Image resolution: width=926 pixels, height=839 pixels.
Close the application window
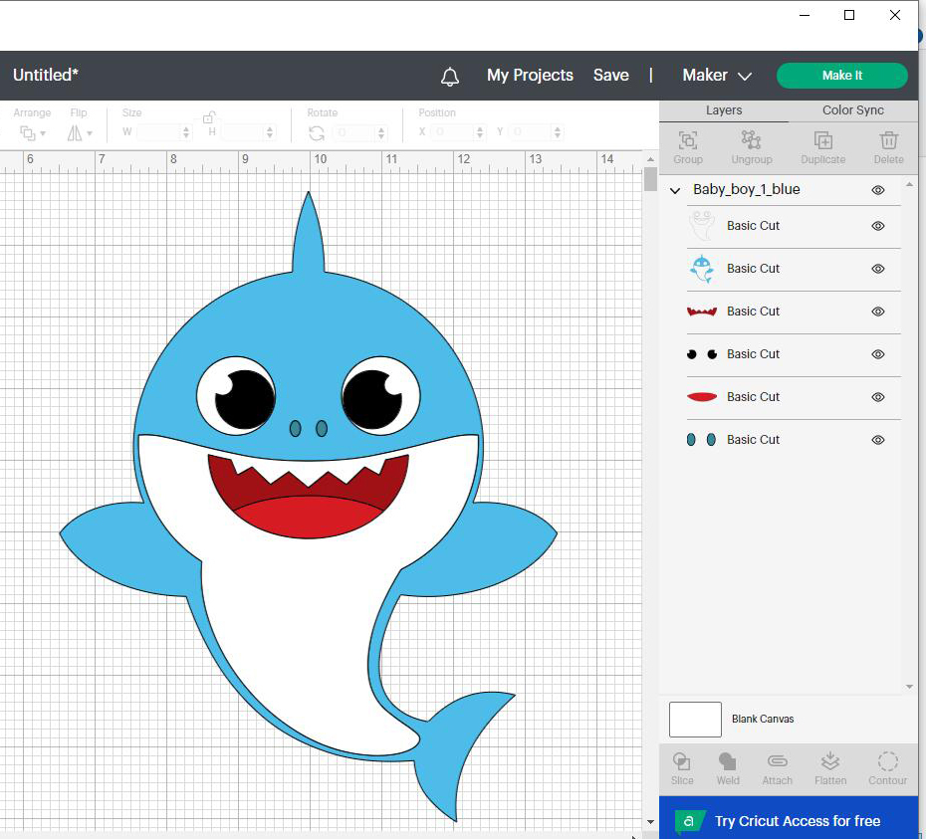click(895, 15)
